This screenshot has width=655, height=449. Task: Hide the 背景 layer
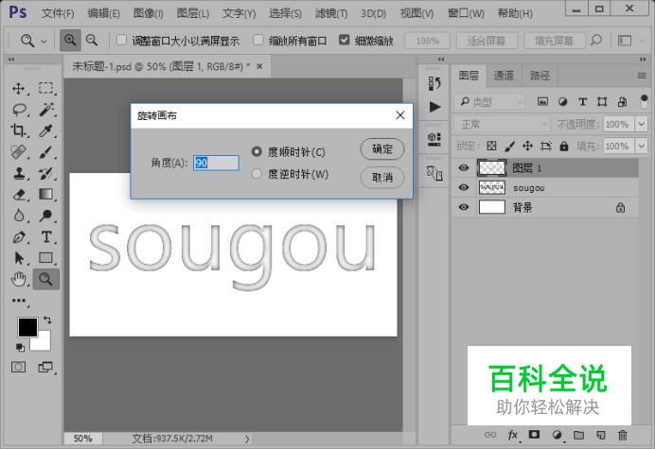coord(464,207)
